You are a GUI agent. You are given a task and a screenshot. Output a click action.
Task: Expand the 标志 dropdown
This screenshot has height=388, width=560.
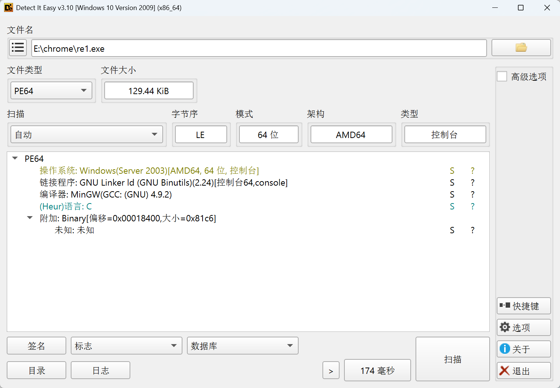click(x=126, y=346)
